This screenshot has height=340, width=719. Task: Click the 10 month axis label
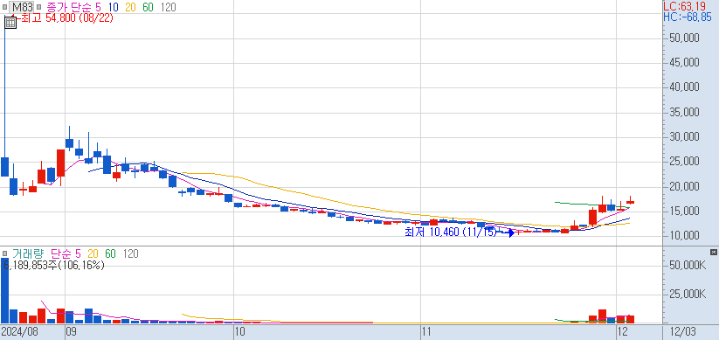240,332
